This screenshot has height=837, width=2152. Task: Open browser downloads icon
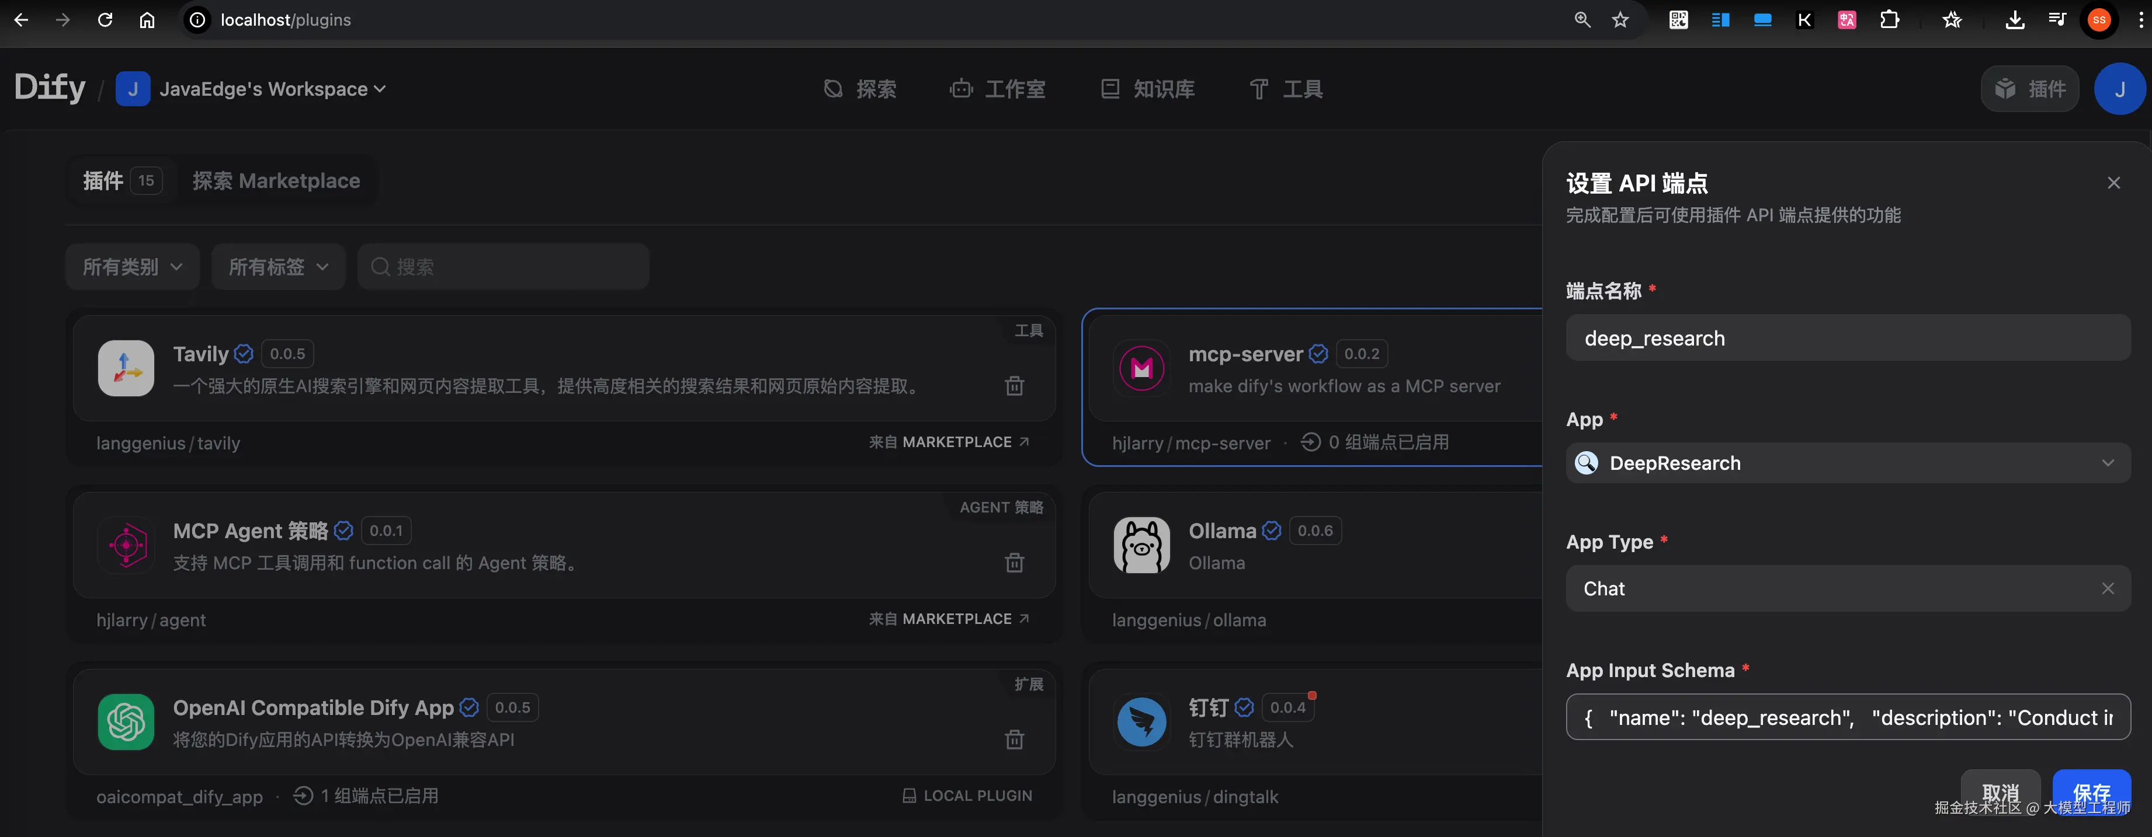point(2014,20)
